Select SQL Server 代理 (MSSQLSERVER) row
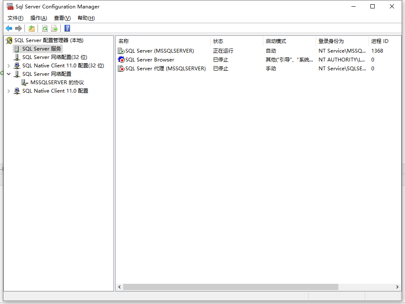This screenshot has width=405, height=304. click(x=258, y=68)
